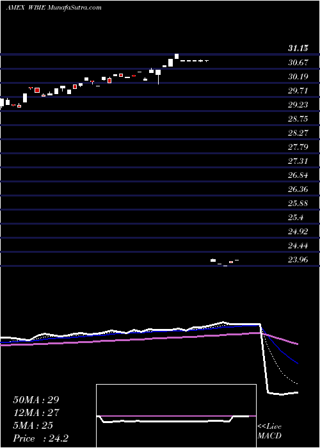Select the 25.88 price axis label

point(298,203)
